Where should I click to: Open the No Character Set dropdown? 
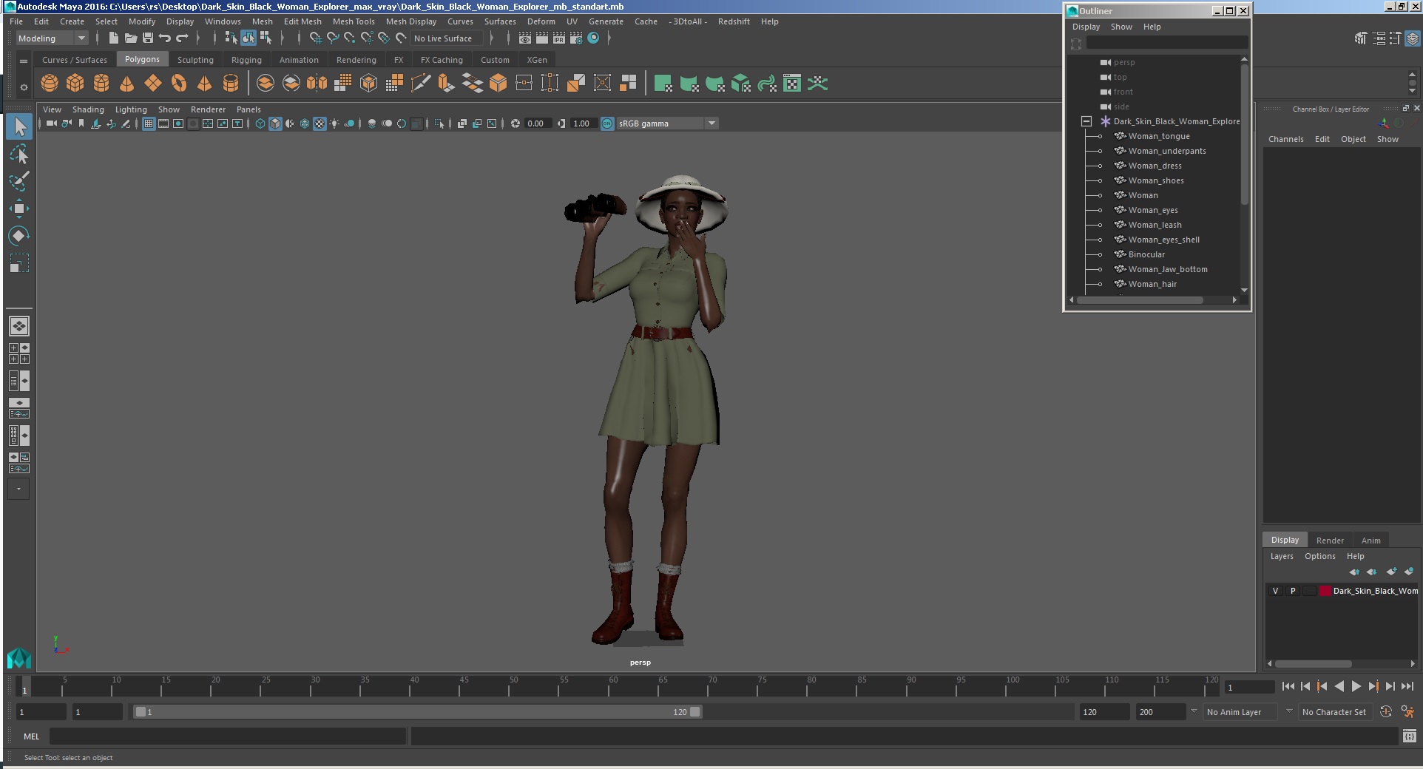tap(1335, 712)
